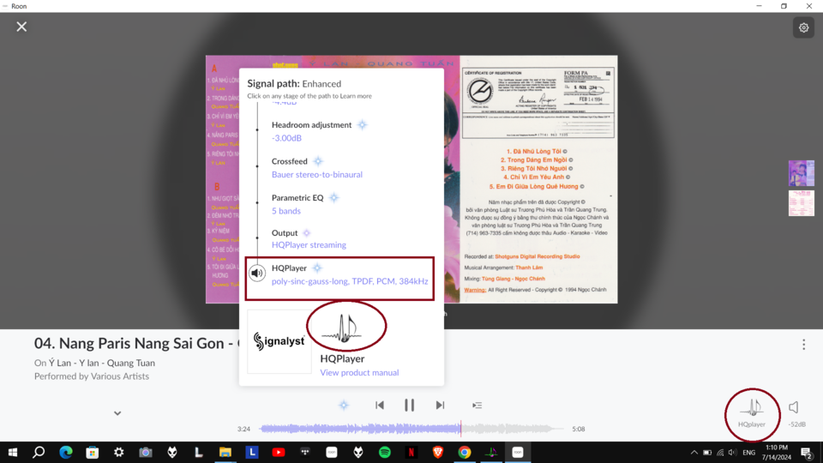
Task: Open the system tray volume icon
Action: click(733, 453)
